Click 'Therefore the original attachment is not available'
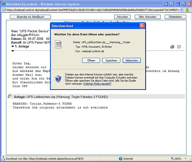Viewport: 192px width, 162px height. pos(60,107)
